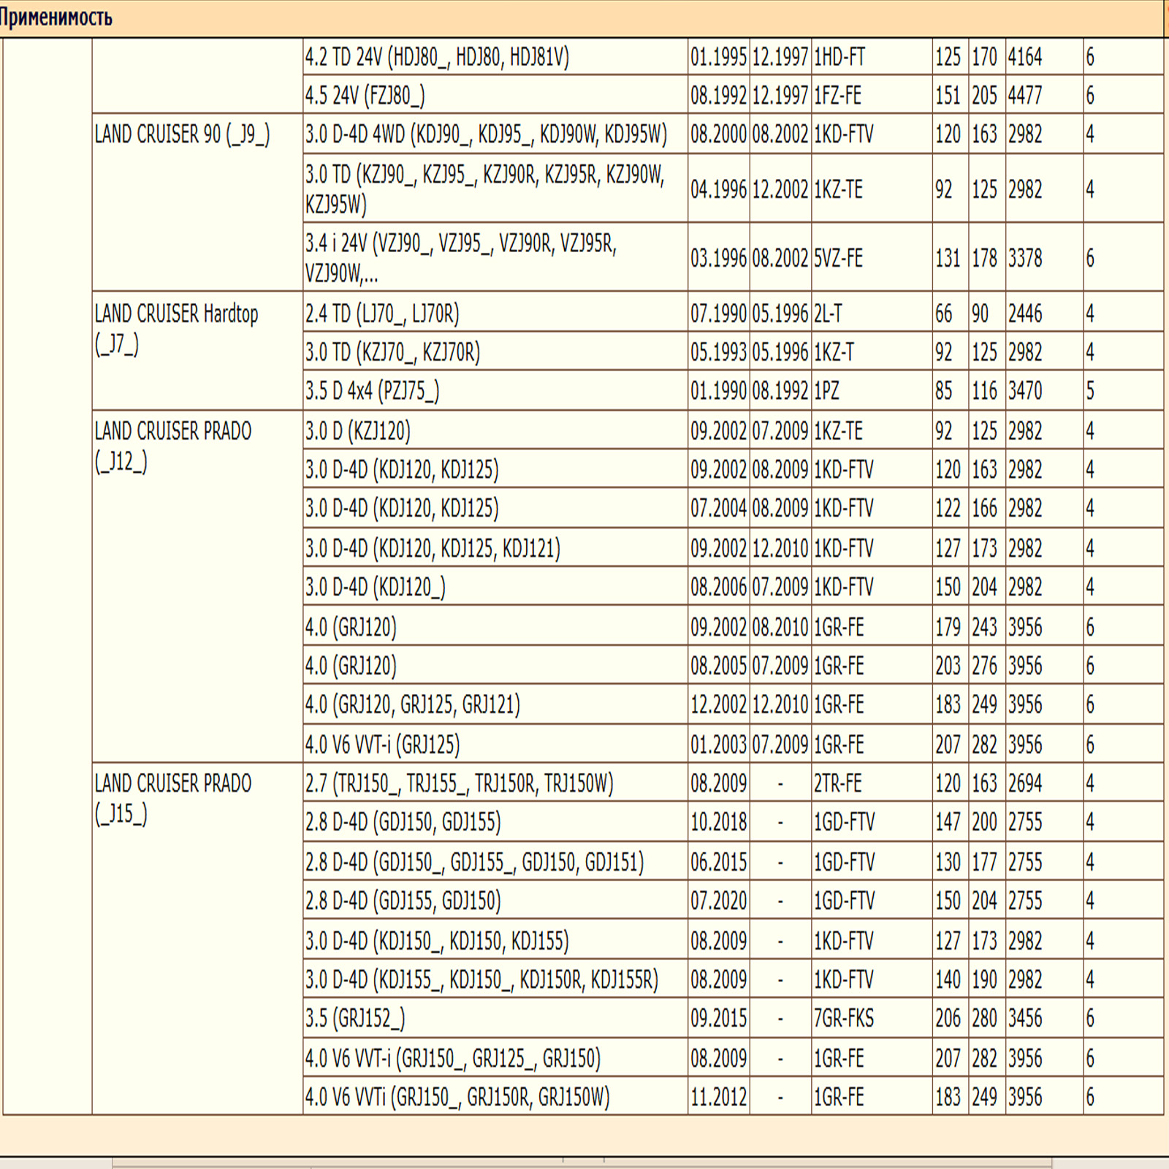Select the 3.0 D-4D 4WD (KDJ90_) modification

pyautogui.click(x=486, y=134)
